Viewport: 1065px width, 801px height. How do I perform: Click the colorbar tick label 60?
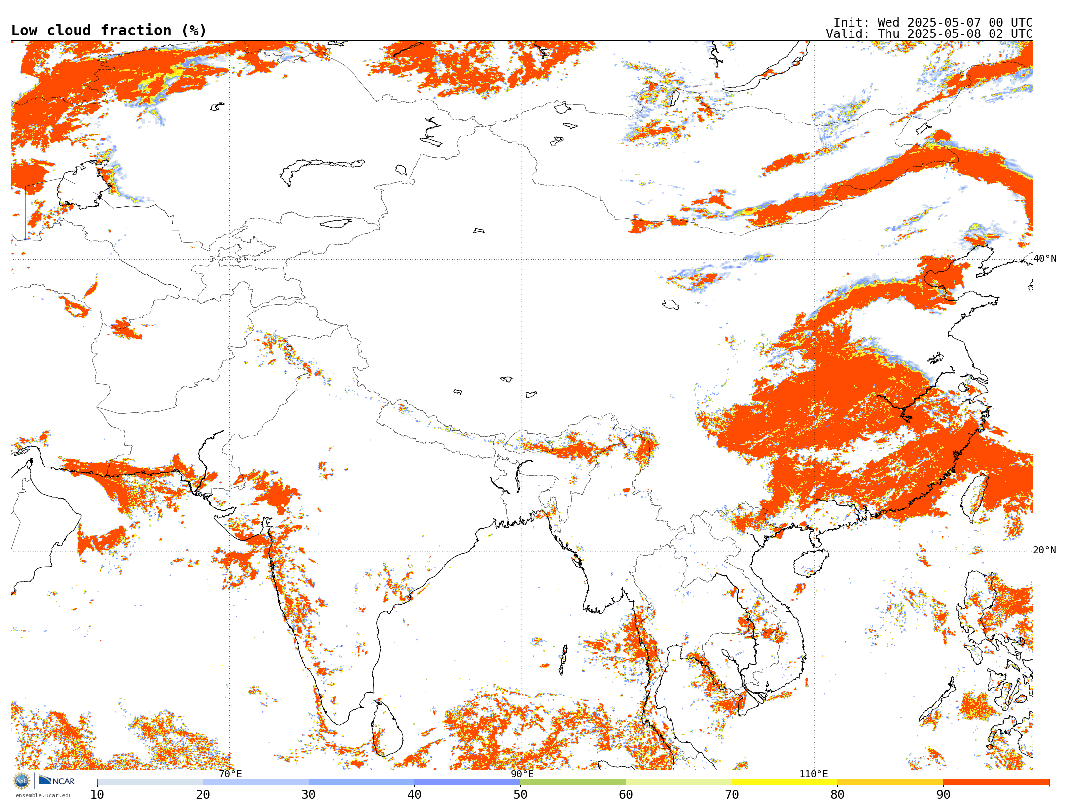point(626,795)
